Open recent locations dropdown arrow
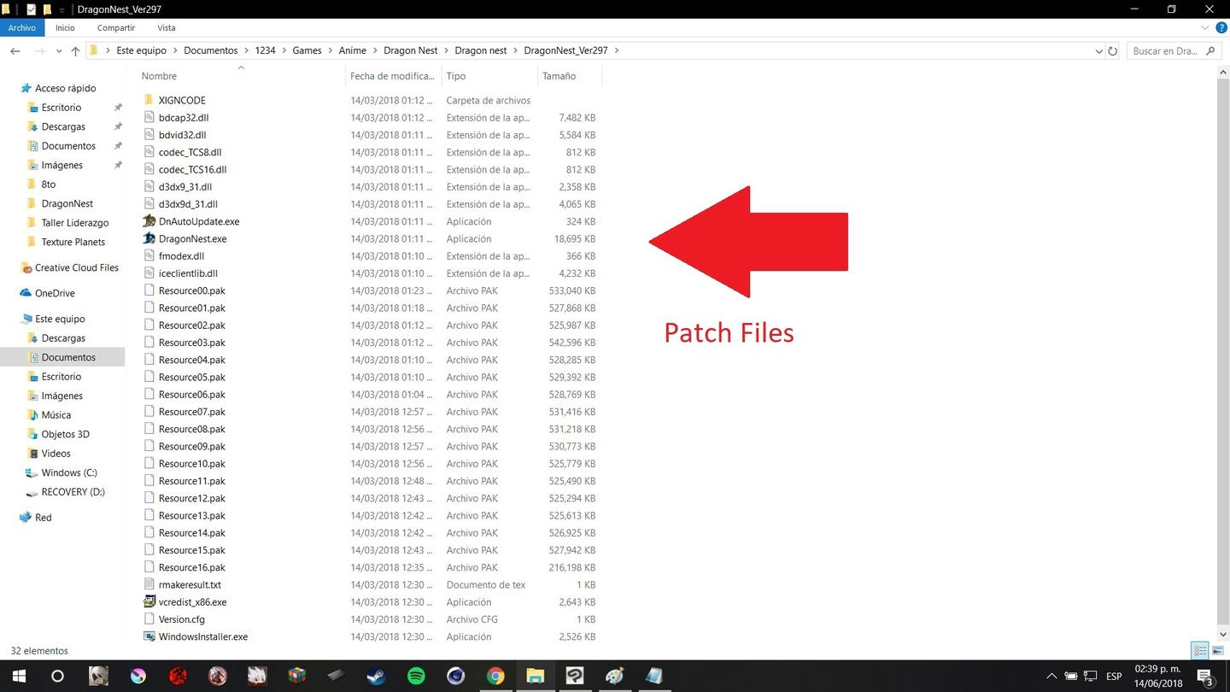Image resolution: width=1230 pixels, height=692 pixels. coord(58,51)
